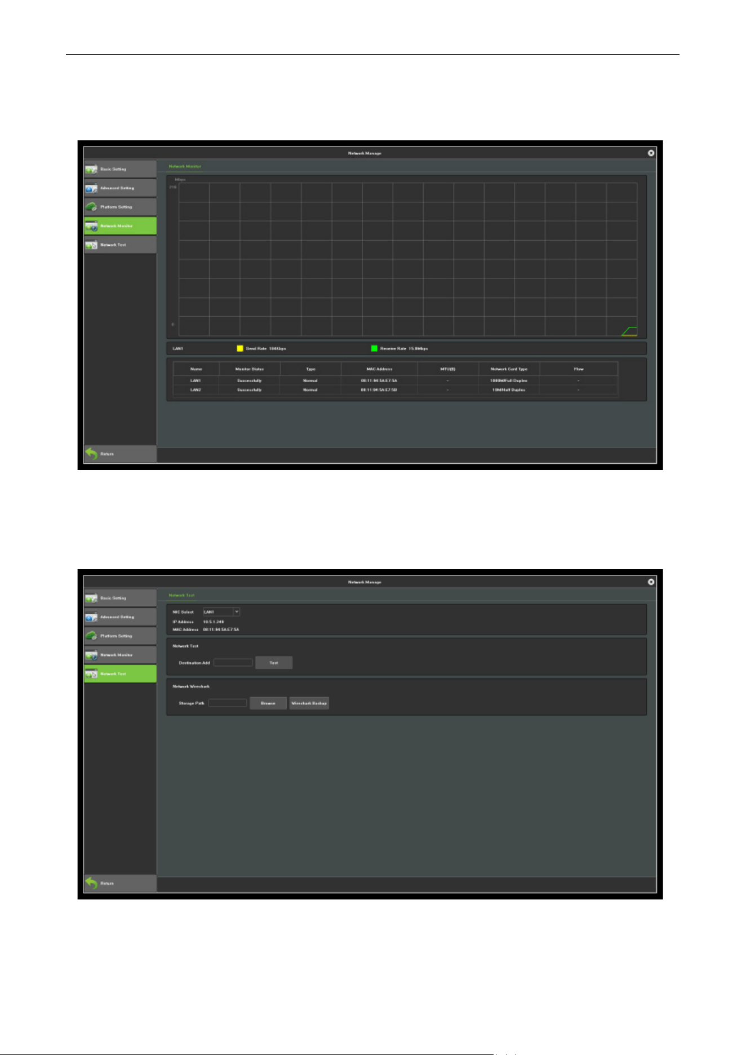The image size is (746, 1055).
Task: Open Network Test from the Network Monitor view sidebar
Action: (120, 245)
